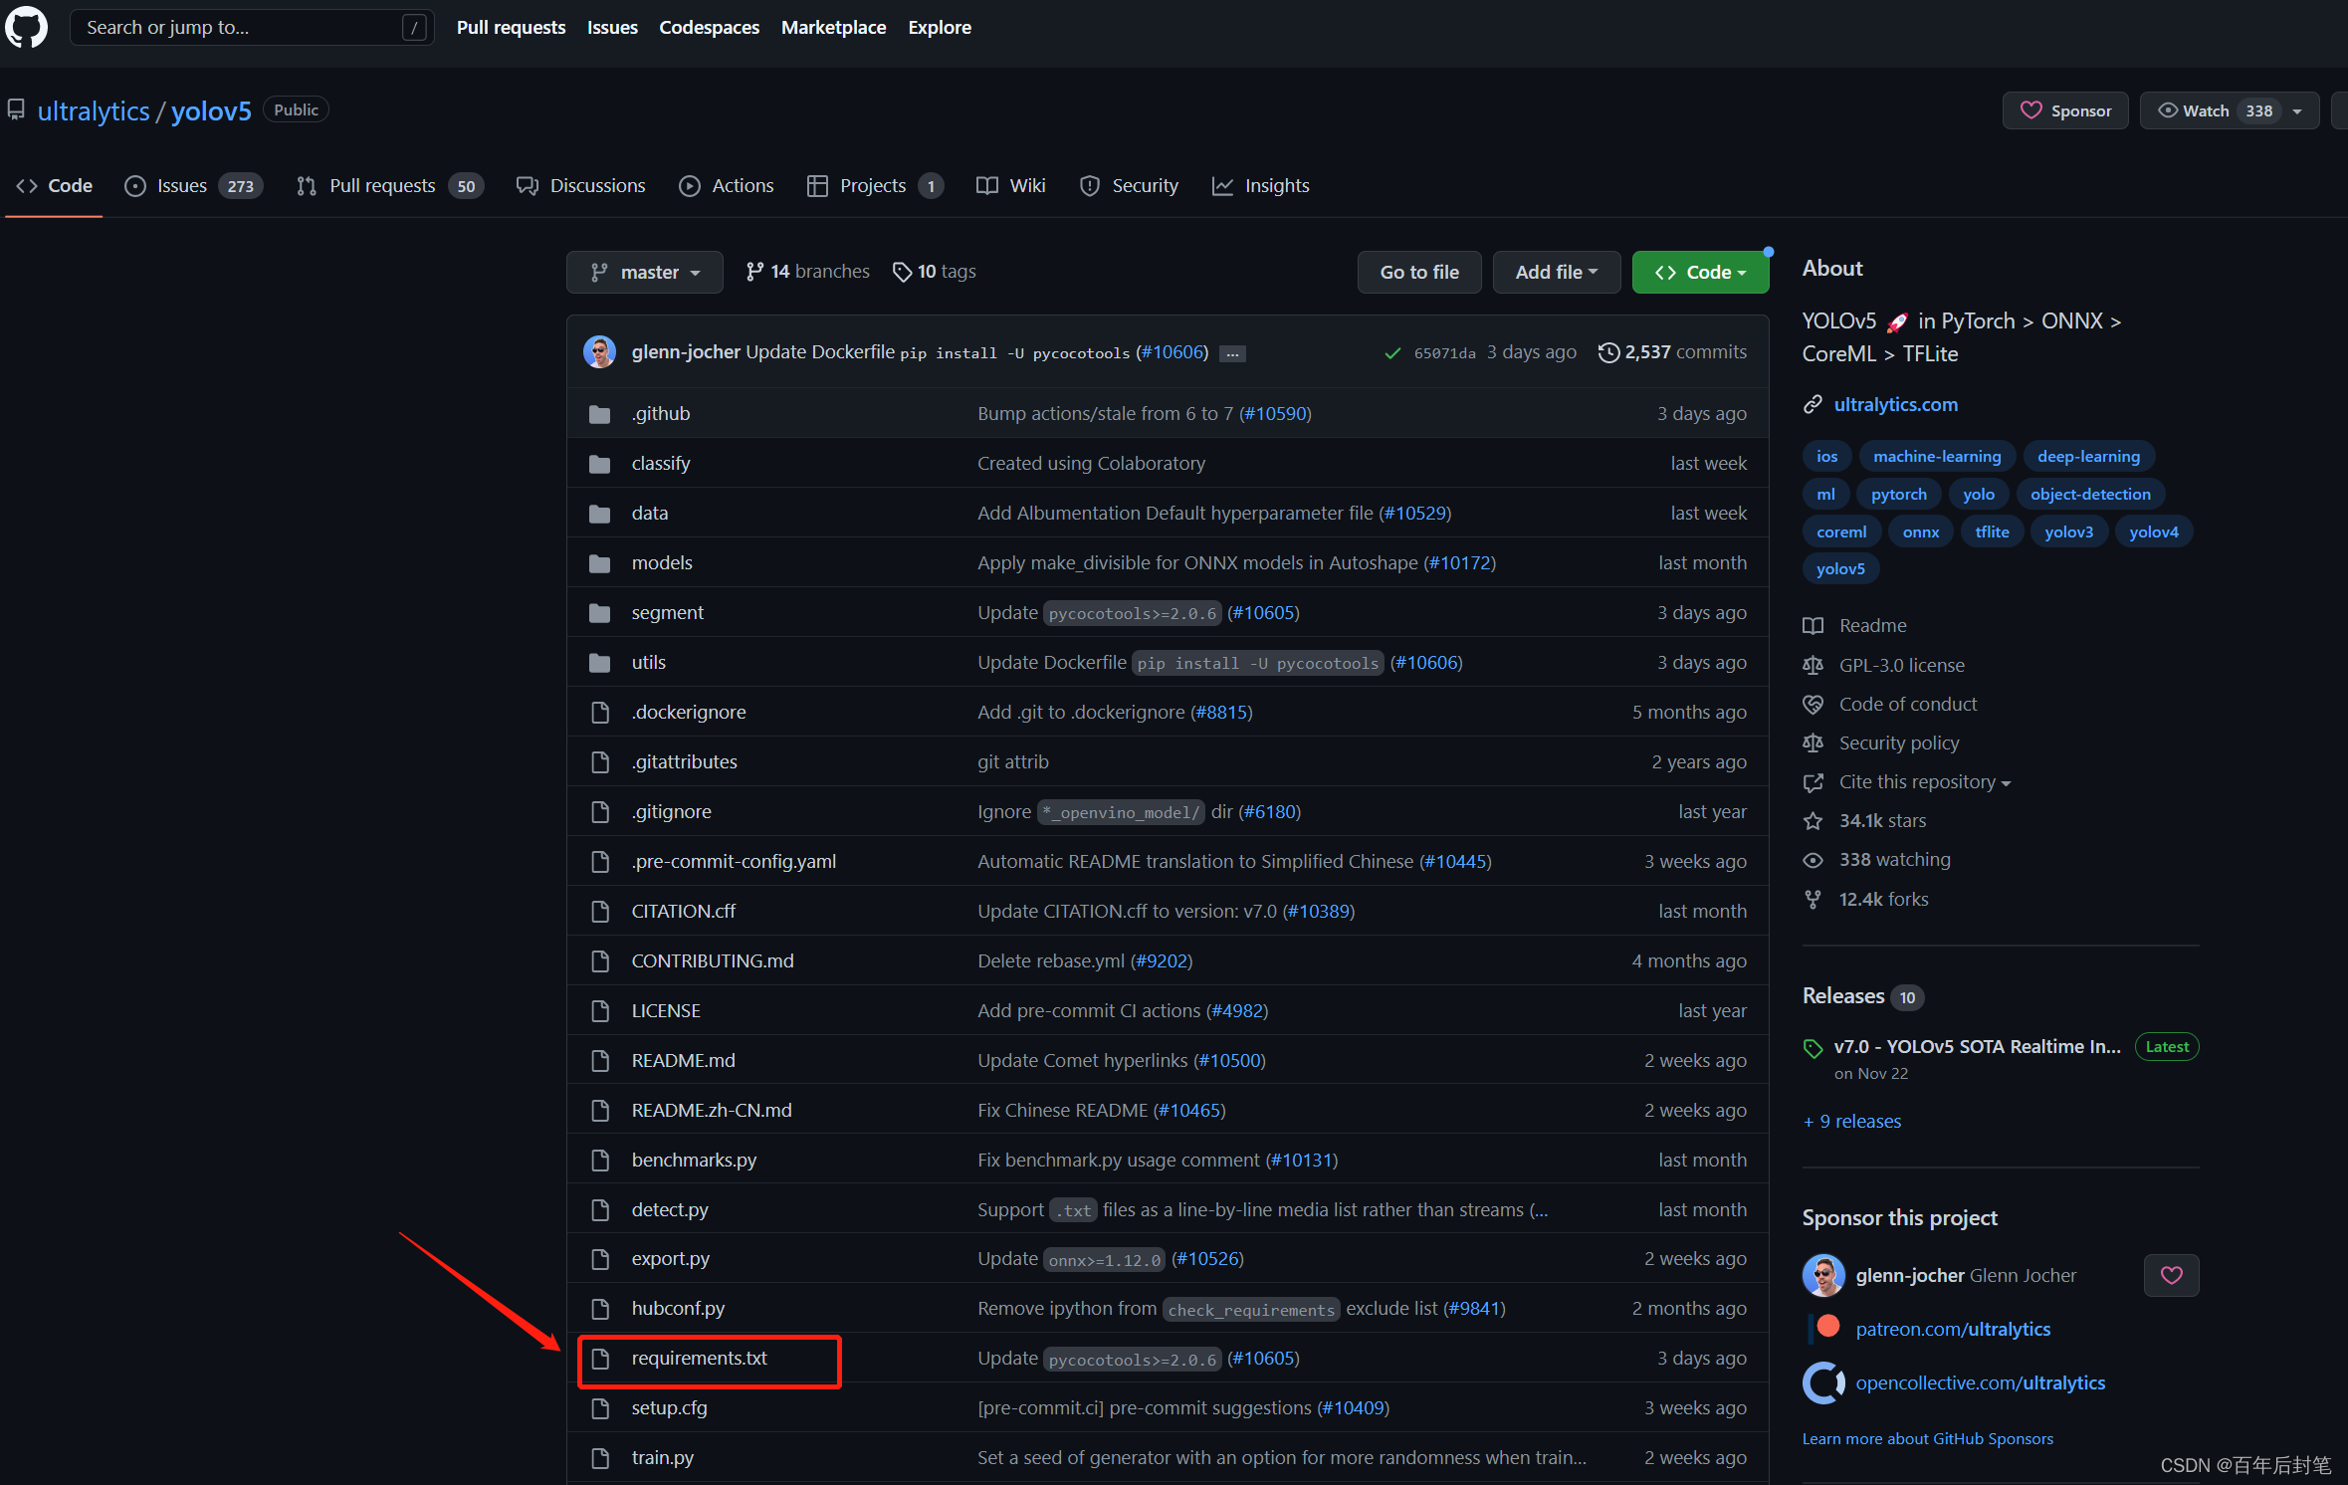Open Codespaces in top navigation
The width and height of the screenshot is (2348, 1485).
(x=709, y=28)
